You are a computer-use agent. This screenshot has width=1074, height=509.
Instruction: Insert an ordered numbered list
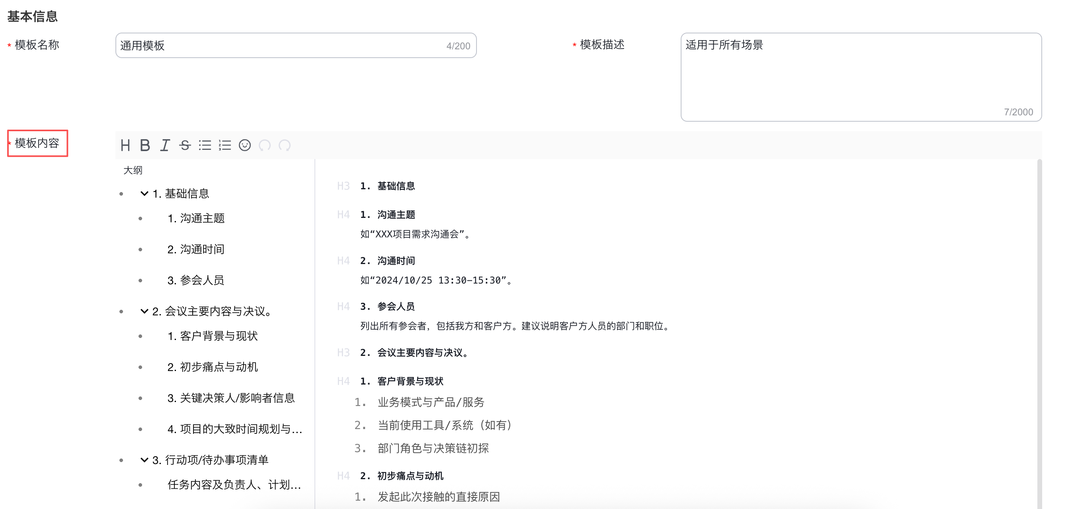coord(225,146)
